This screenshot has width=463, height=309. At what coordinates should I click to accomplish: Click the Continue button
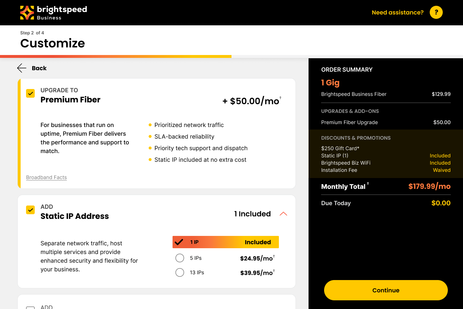tap(386, 290)
